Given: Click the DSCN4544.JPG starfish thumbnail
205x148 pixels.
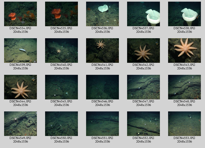Looking at the screenshot, I should [x=20, y=87].
